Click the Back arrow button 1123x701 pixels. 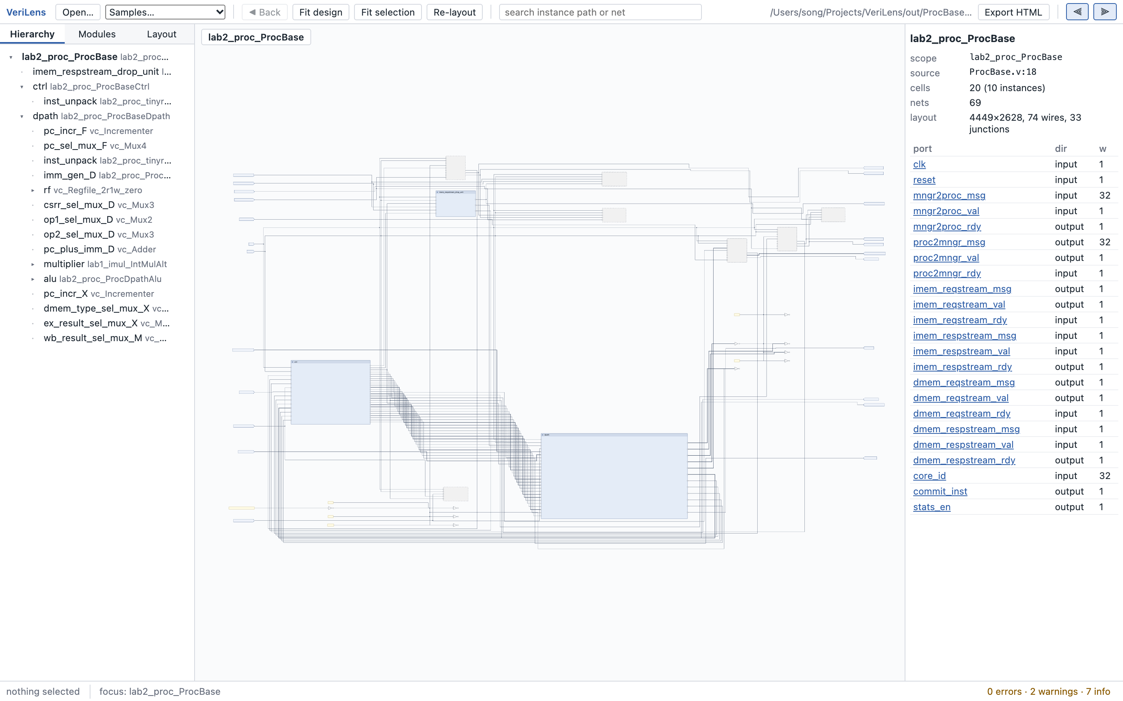coord(264,12)
